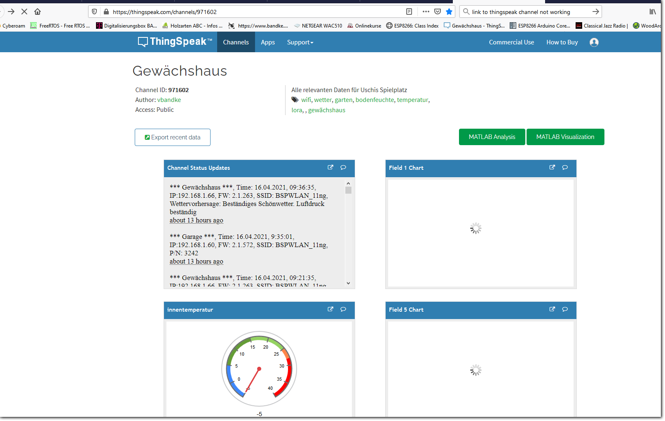Click the innentemperatur gauge dial
Screen dimensions: 665x421
coord(259,369)
